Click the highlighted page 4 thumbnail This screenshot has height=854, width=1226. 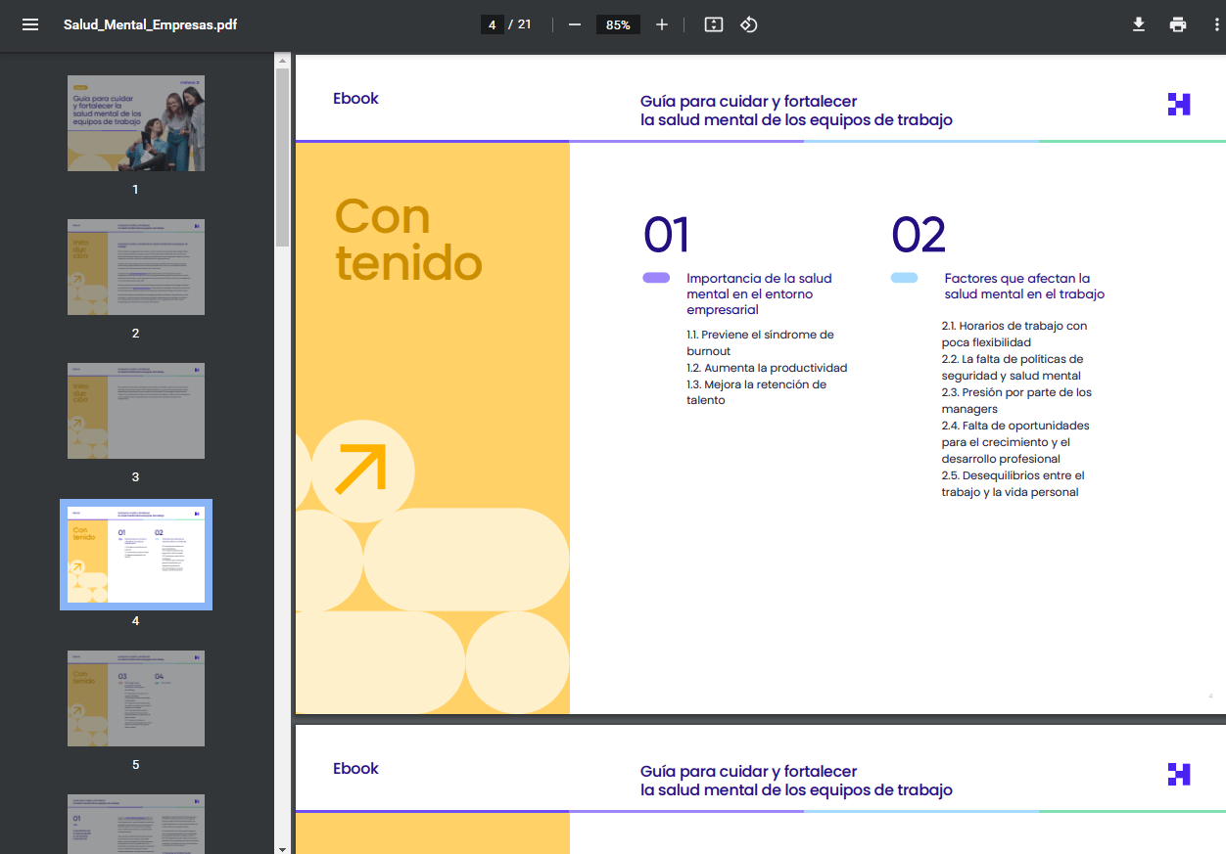135,554
